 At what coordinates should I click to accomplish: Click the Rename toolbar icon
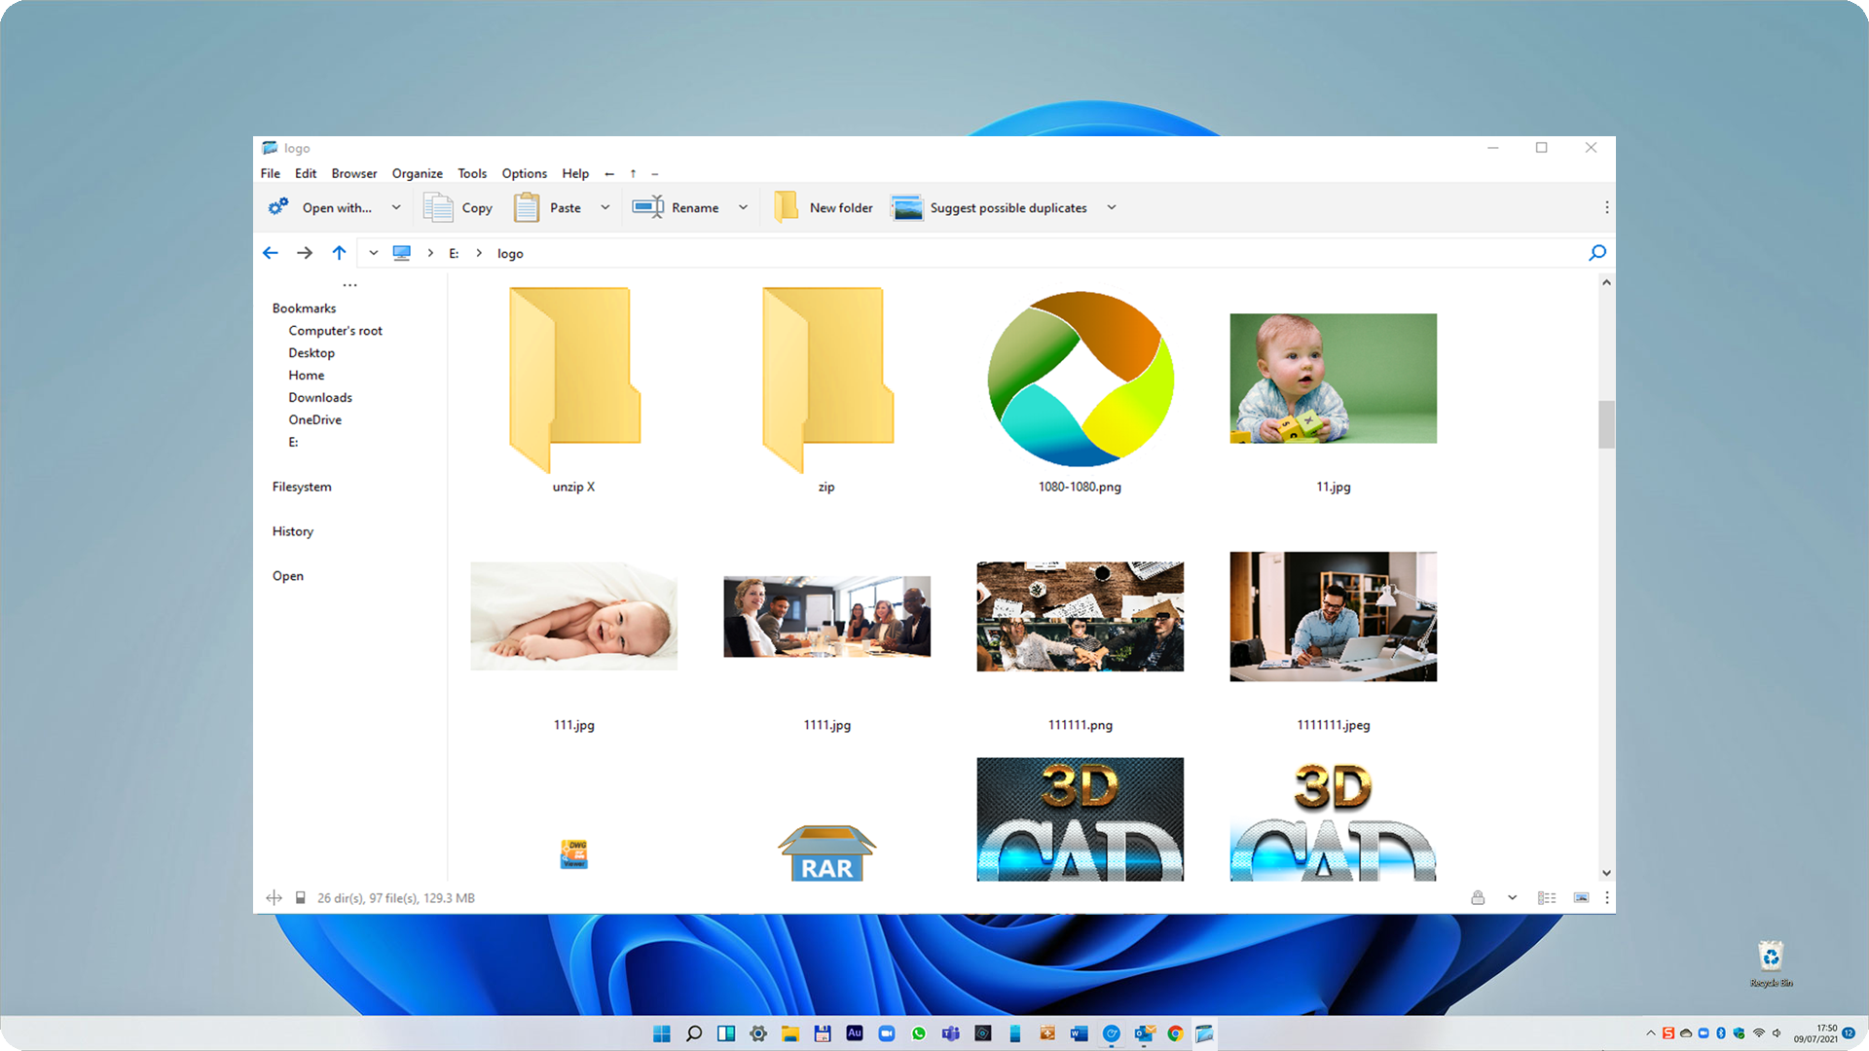648,207
